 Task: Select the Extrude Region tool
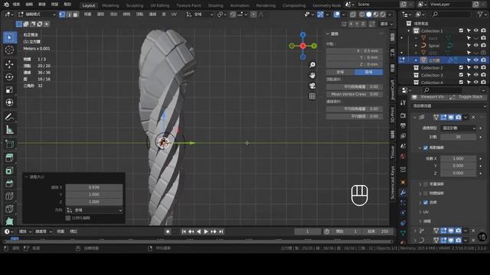click(x=9, y=157)
